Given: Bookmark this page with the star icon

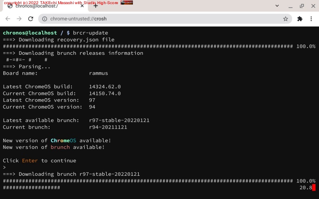Looking at the screenshot, I should (x=285, y=19).
